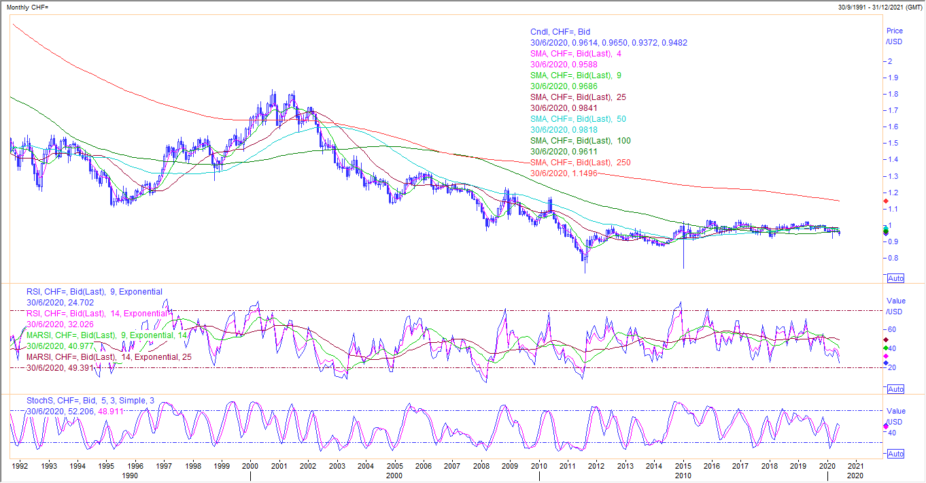Viewport: 926px width, 483px height.
Task: Select the 'RSI, CHF=, Bid(Last), 9, Exponential' legend
Action: pos(93,291)
